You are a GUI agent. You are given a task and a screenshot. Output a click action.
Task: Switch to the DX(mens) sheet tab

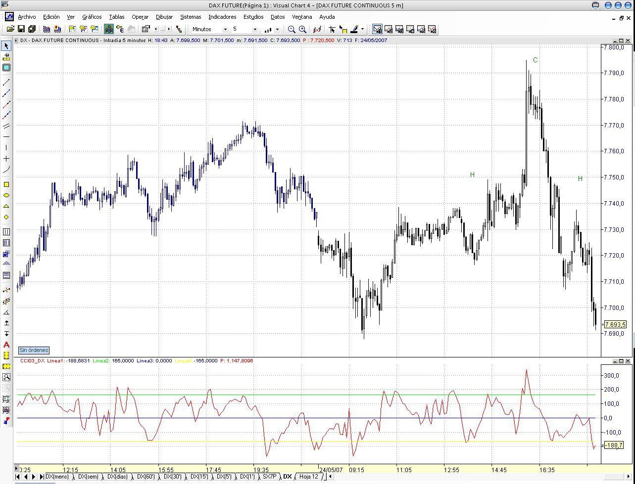[x=57, y=477]
